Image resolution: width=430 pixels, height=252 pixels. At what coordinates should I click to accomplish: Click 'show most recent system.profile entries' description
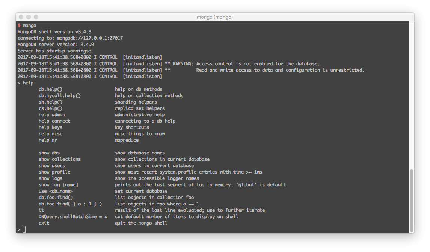tap(167, 172)
